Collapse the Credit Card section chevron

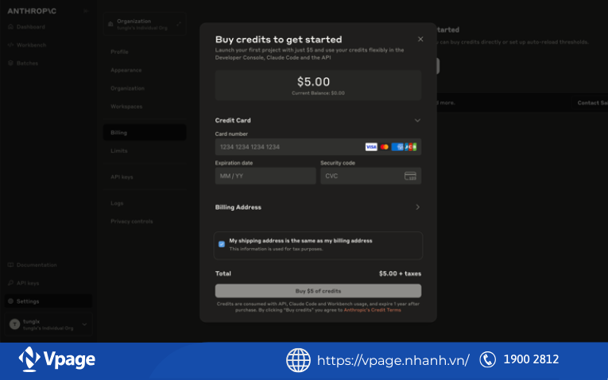point(417,120)
